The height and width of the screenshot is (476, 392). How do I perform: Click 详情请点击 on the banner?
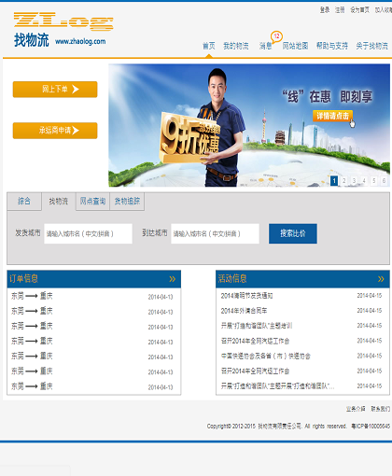[332, 116]
